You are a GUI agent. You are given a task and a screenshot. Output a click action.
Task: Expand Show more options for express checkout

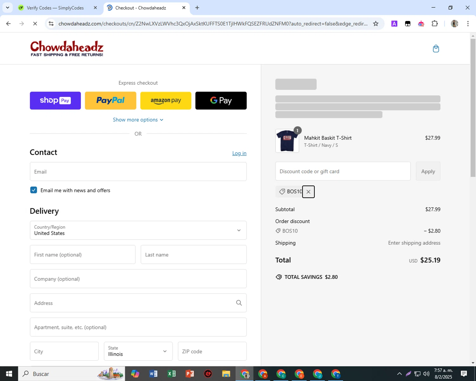click(138, 120)
